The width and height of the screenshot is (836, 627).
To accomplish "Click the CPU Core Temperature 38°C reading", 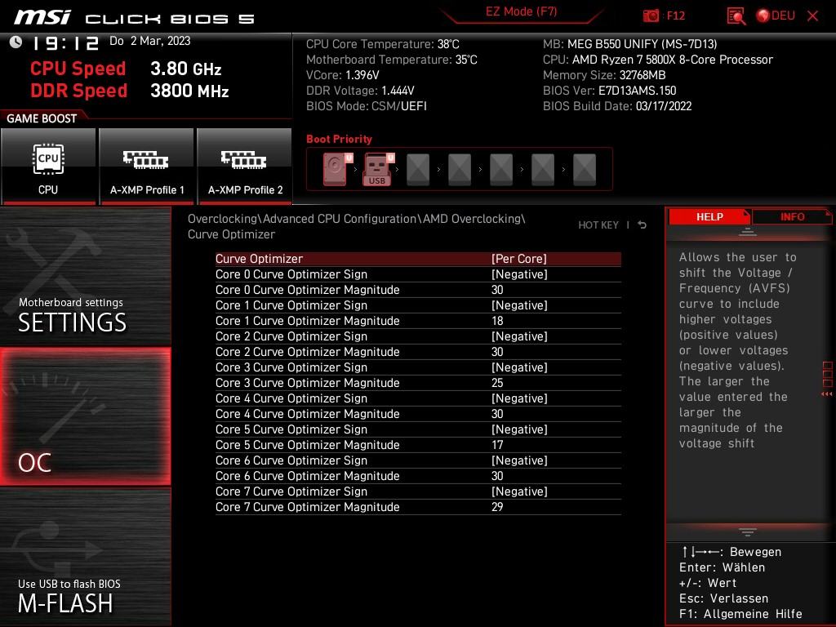I will coord(382,44).
